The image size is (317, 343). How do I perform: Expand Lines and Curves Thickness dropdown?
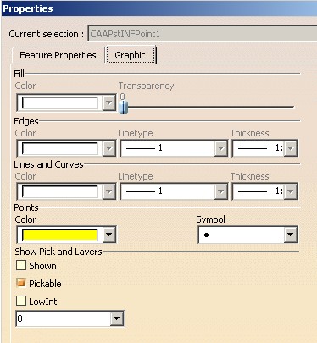[291, 191]
